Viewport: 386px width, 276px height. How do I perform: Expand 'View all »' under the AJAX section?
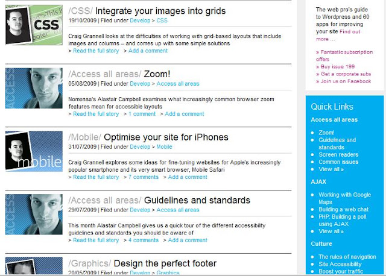[x=331, y=231]
